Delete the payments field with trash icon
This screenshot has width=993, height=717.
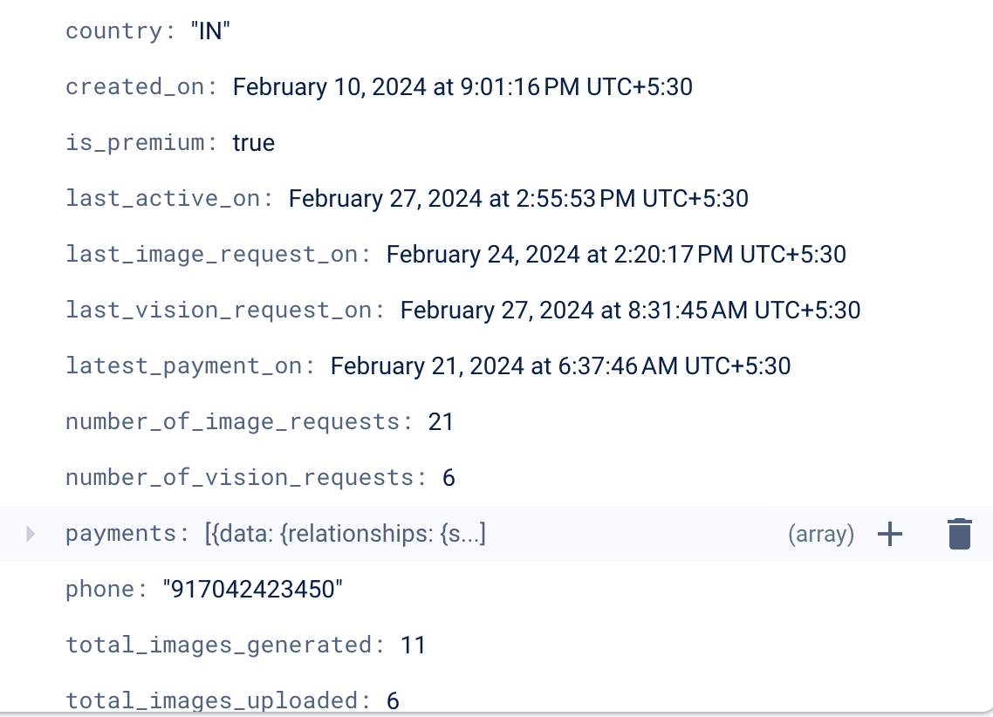[959, 534]
